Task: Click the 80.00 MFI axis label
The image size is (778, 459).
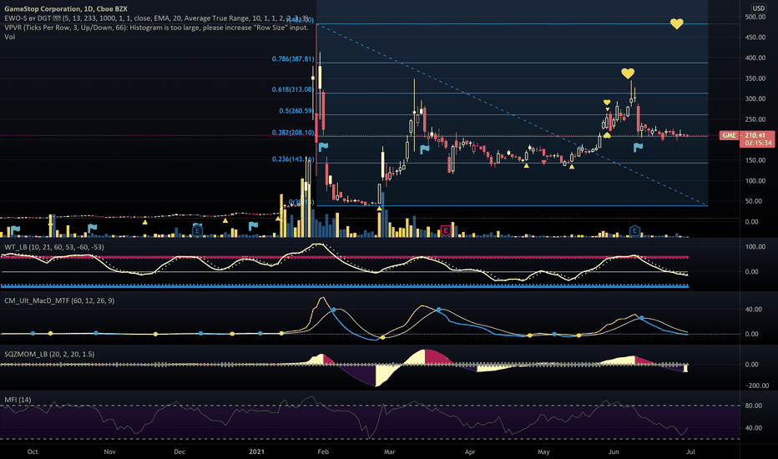Action: (x=754, y=406)
